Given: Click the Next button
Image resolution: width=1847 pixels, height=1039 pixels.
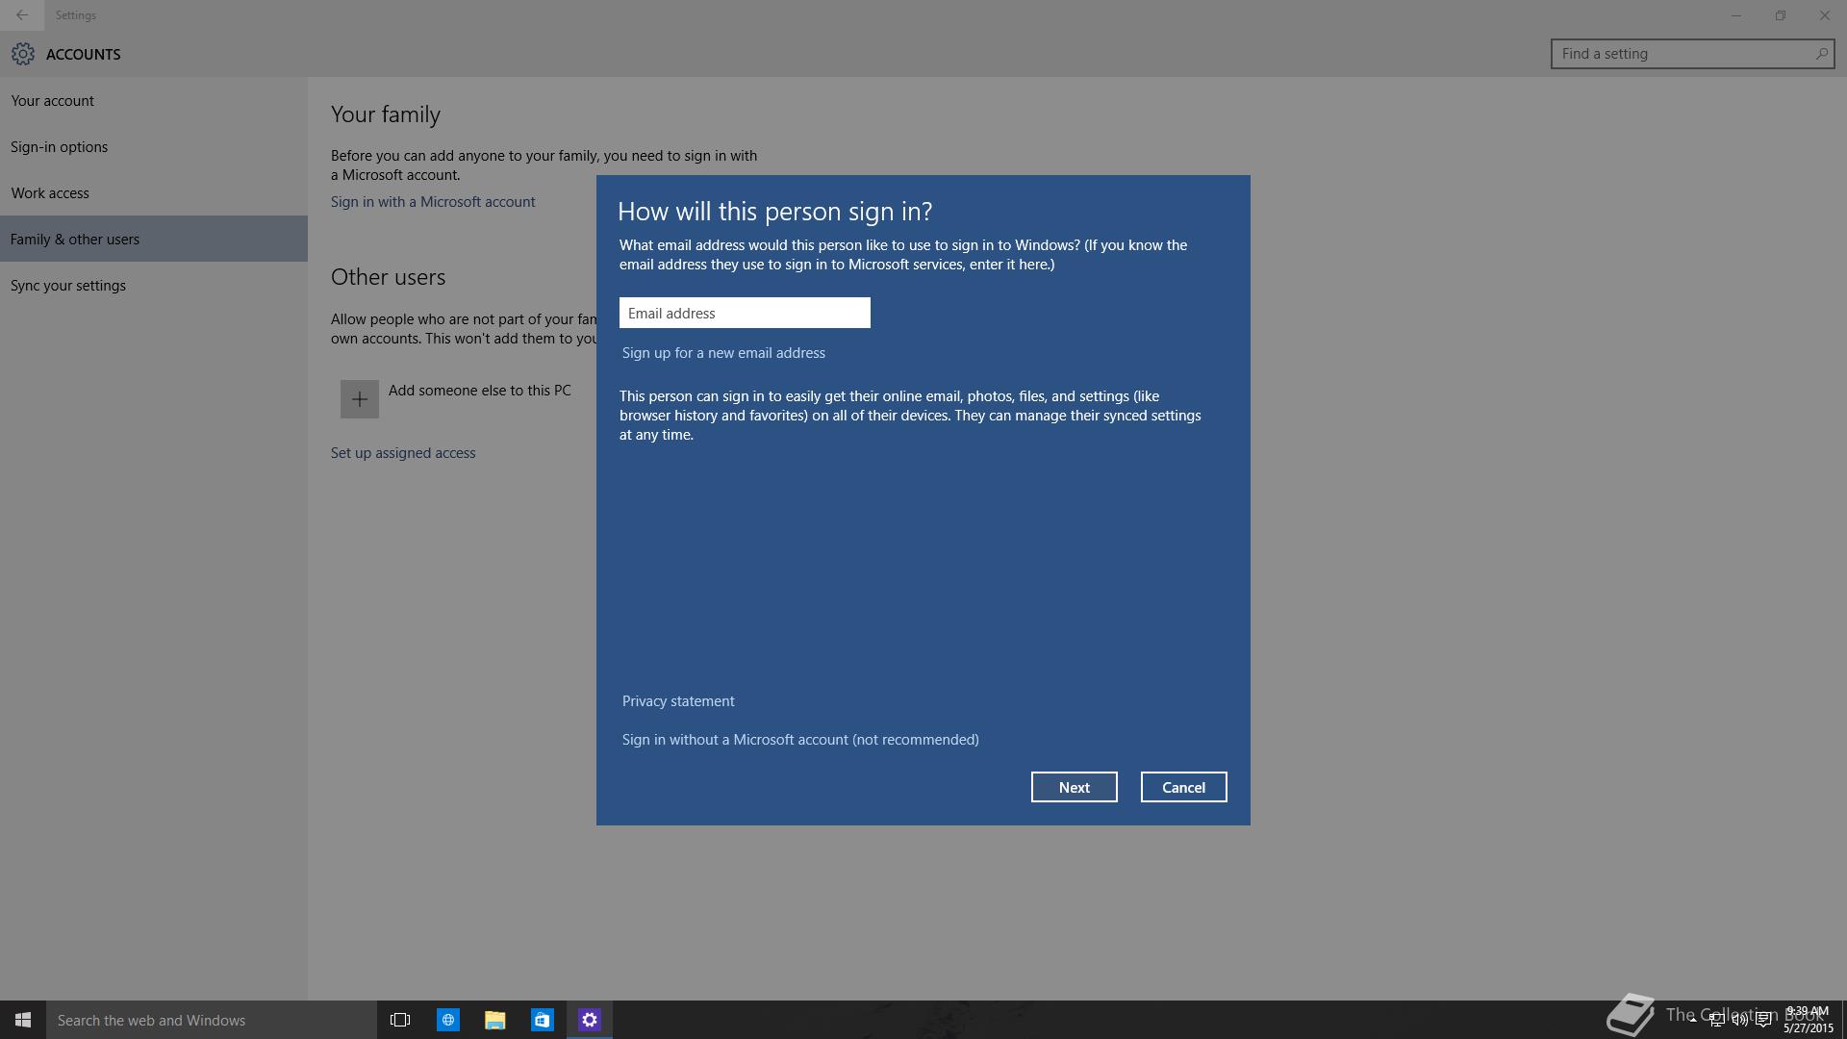Looking at the screenshot, I should [1074, 787].
